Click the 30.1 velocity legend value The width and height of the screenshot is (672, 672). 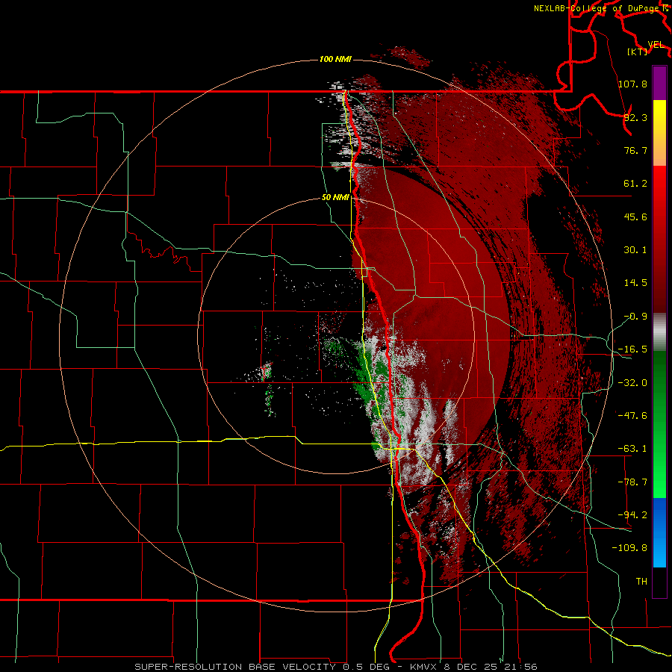point(635,250)
